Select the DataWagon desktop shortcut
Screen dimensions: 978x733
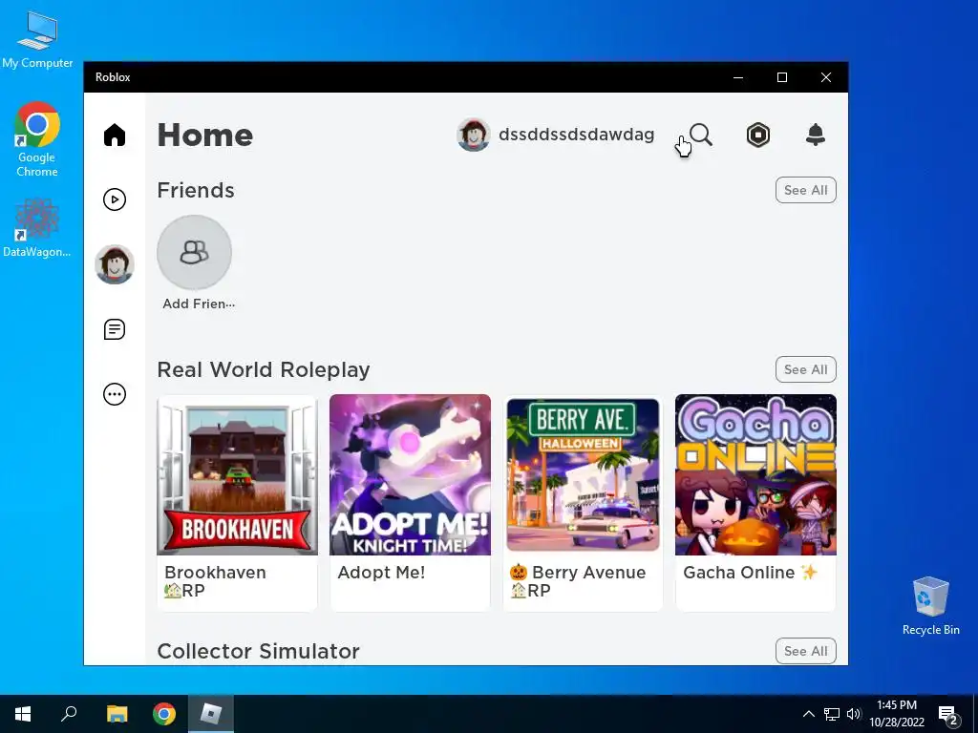[37, 228]
